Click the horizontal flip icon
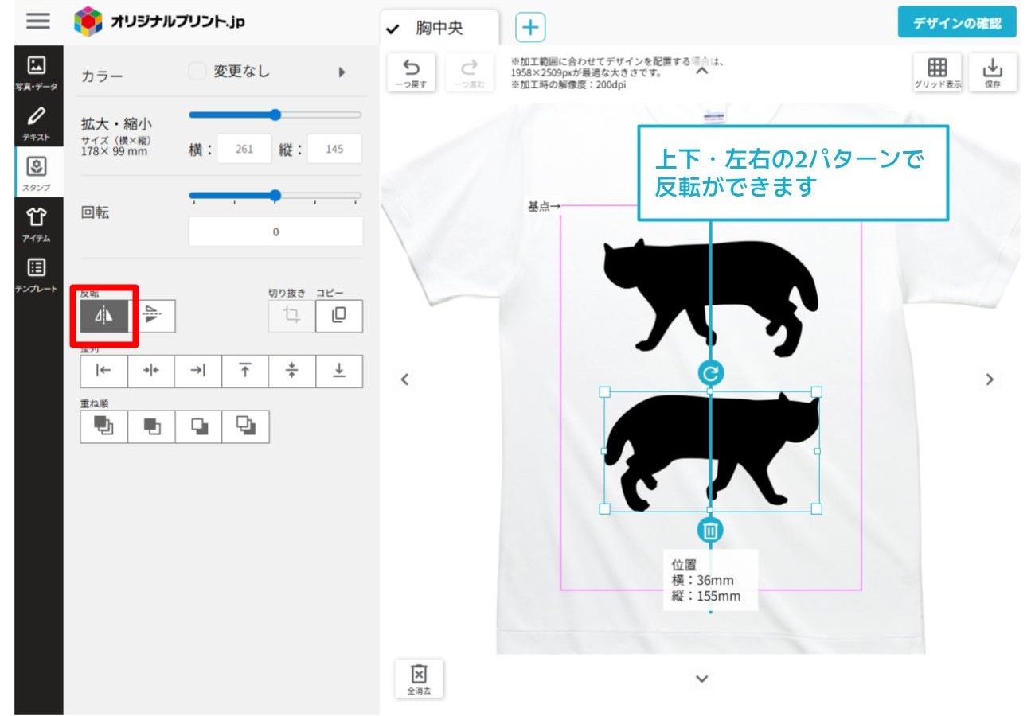Screen dimensions: 1035x716 click(103, 317)
